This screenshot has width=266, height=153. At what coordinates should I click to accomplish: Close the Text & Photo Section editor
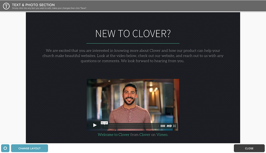pos(249,148)
